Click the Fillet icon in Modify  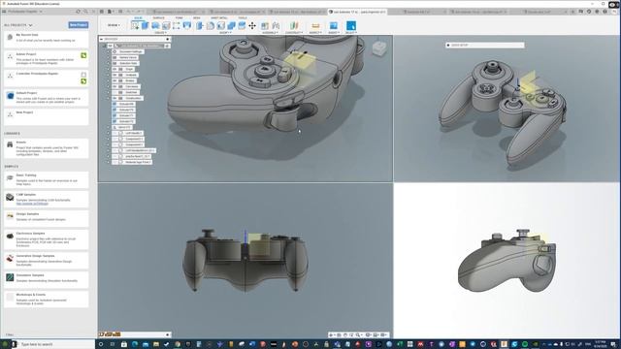211,26
